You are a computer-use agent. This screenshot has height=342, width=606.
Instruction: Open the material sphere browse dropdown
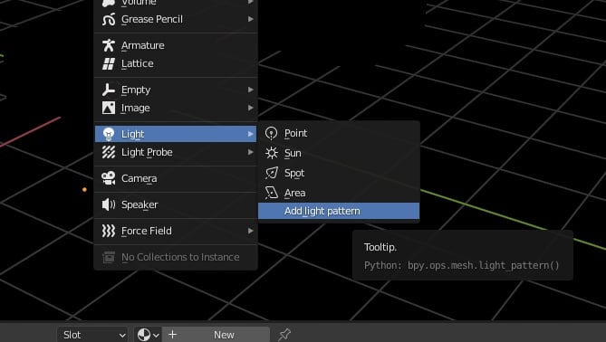pos(148,335)
